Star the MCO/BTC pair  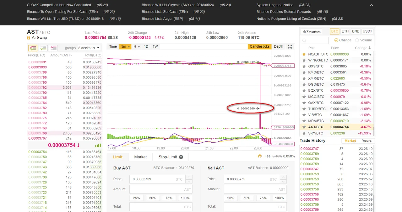point(304,97)
